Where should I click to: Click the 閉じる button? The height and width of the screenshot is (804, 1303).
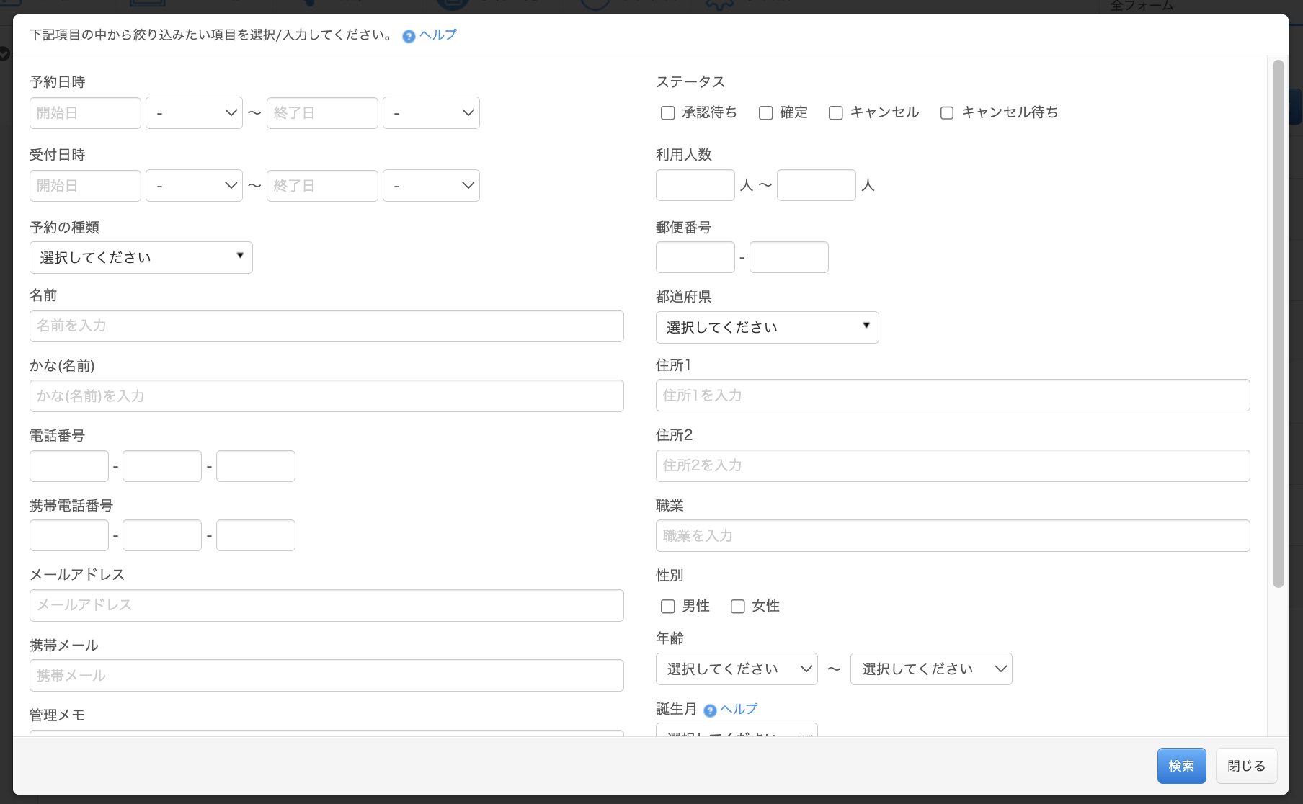click(1246, 766)
